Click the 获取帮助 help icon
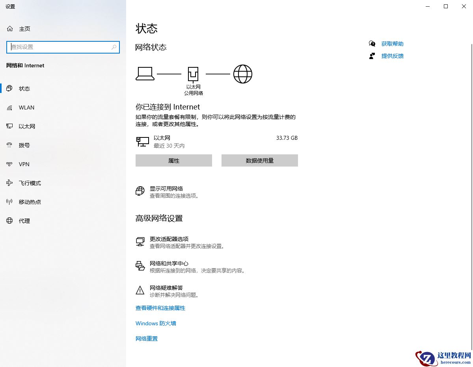 [x=372, y=44]
